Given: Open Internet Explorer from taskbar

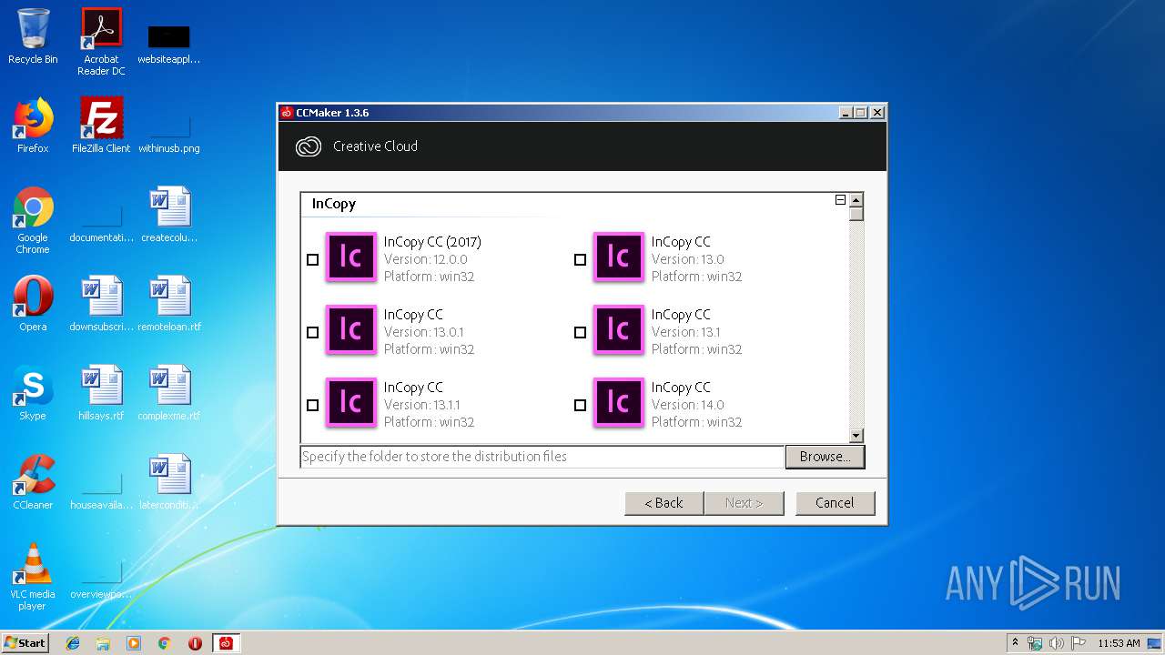Looking at the screenshot, I should (x=73, y=643).
